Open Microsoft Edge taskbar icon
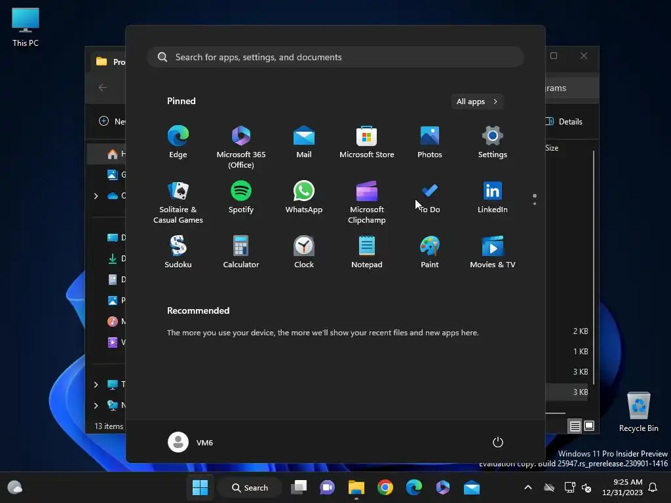The image size is (671, 503). click(414, 487)
